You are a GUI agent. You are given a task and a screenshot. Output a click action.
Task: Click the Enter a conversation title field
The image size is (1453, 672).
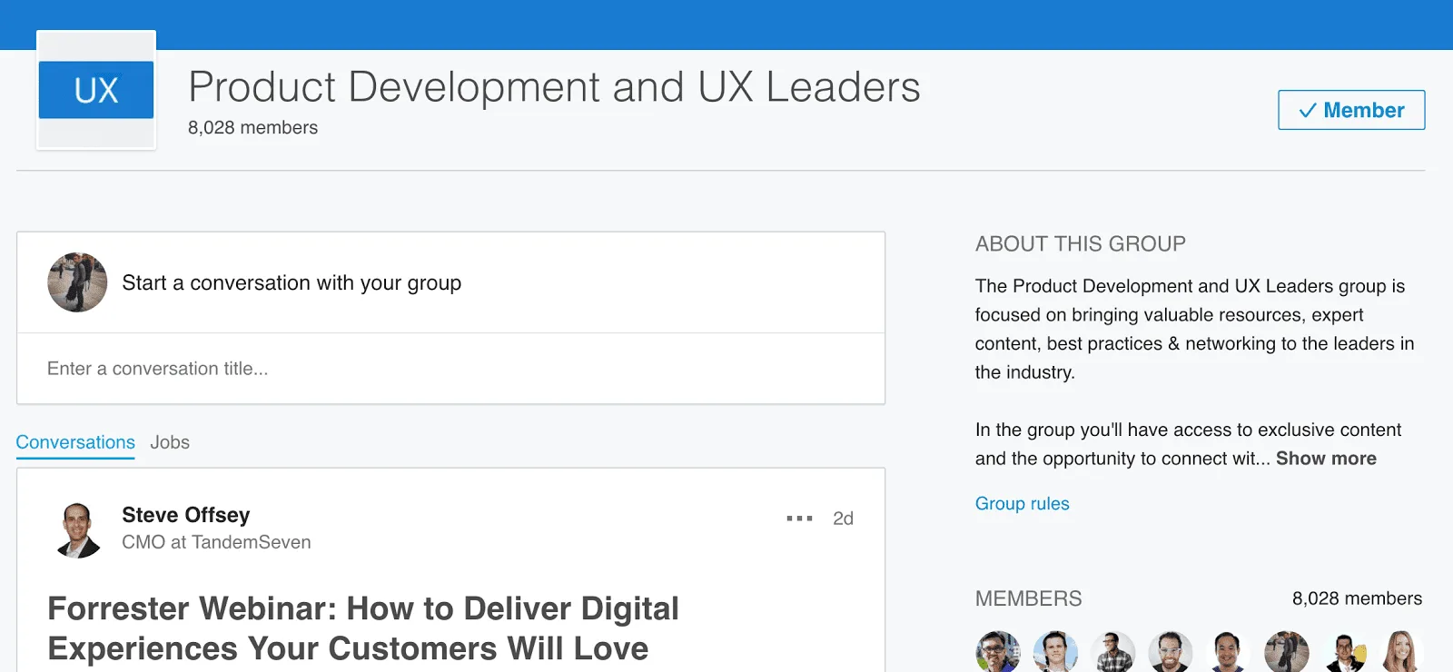(450, 369)
